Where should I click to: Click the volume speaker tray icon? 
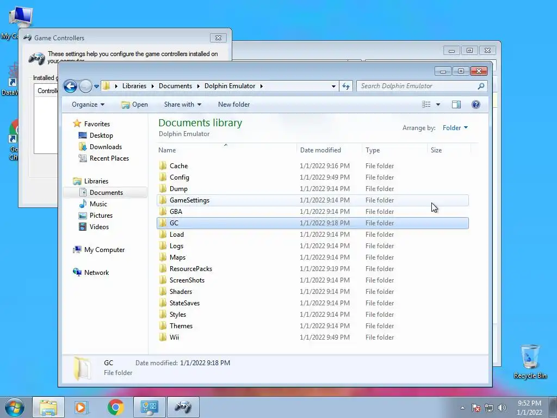point(502,408)
